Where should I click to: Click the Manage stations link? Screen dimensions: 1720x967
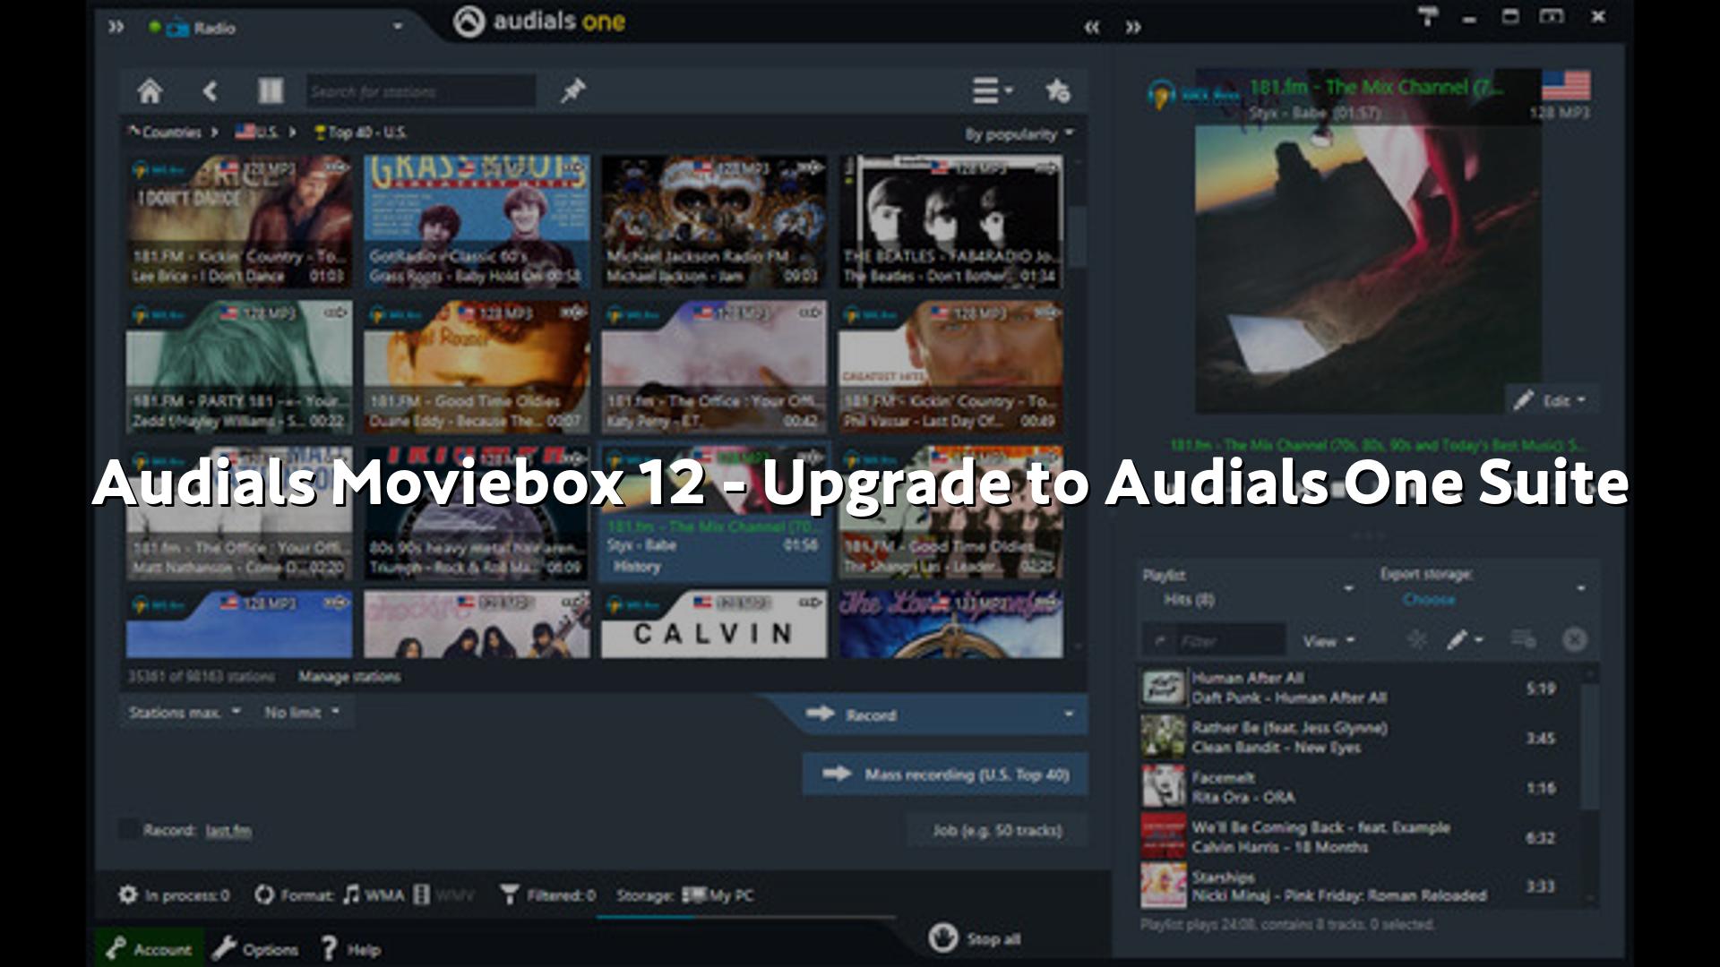coord(349,677)
